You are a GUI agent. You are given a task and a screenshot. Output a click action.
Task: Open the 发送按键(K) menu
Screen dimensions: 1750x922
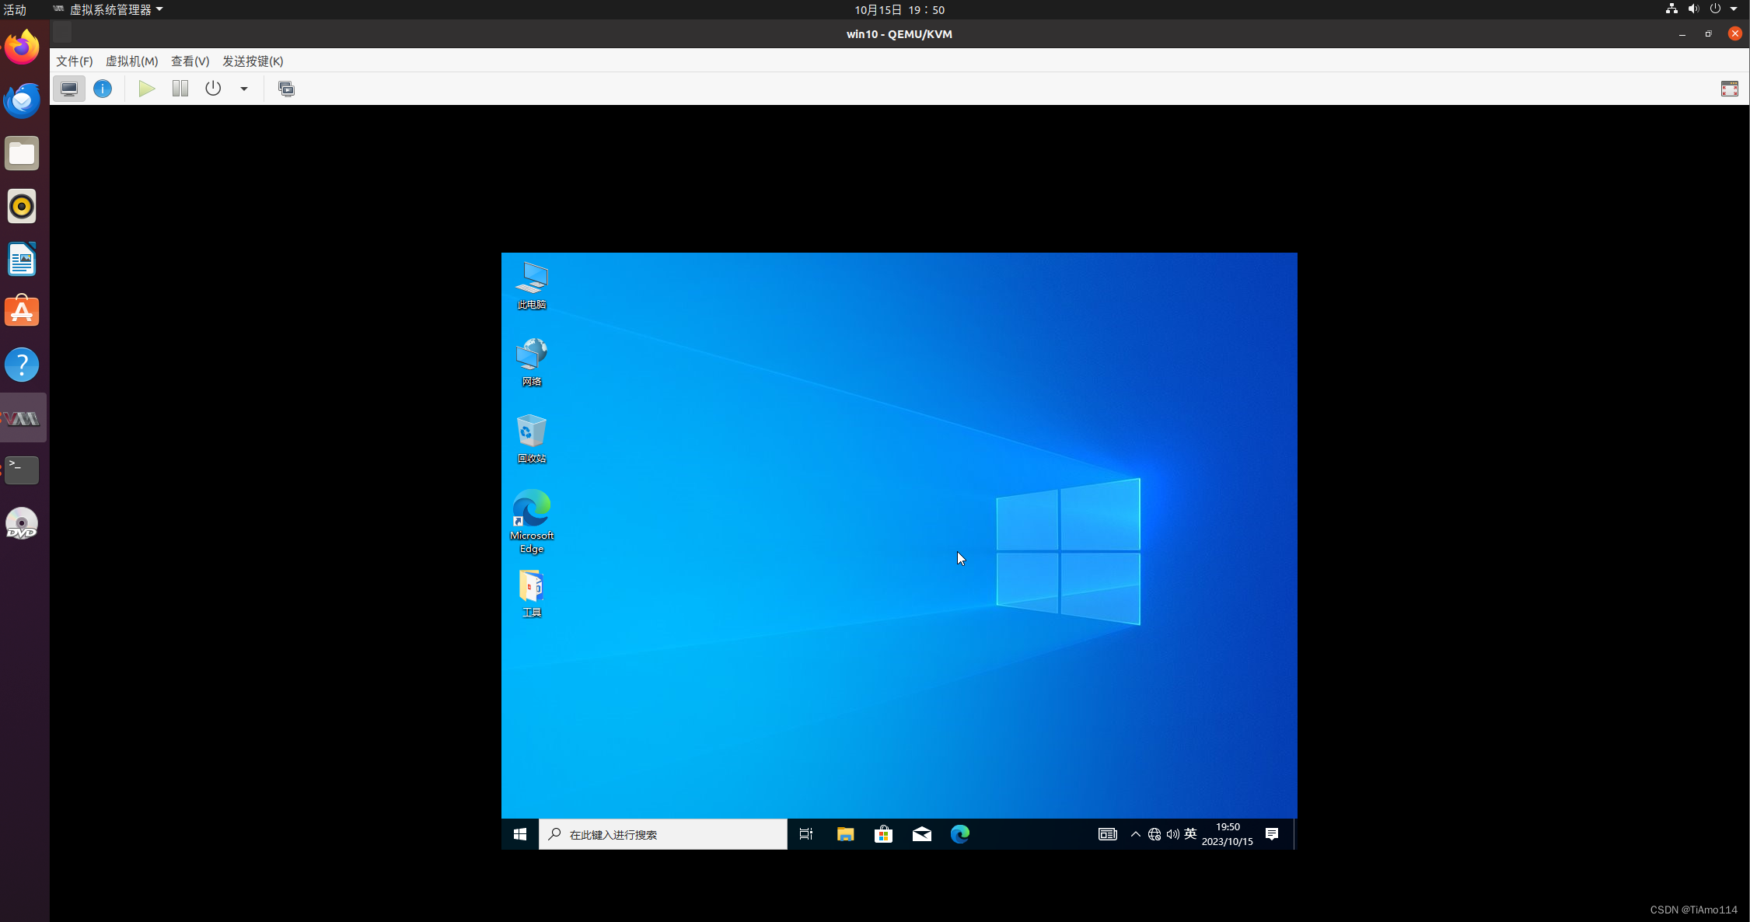pos(253,61)
